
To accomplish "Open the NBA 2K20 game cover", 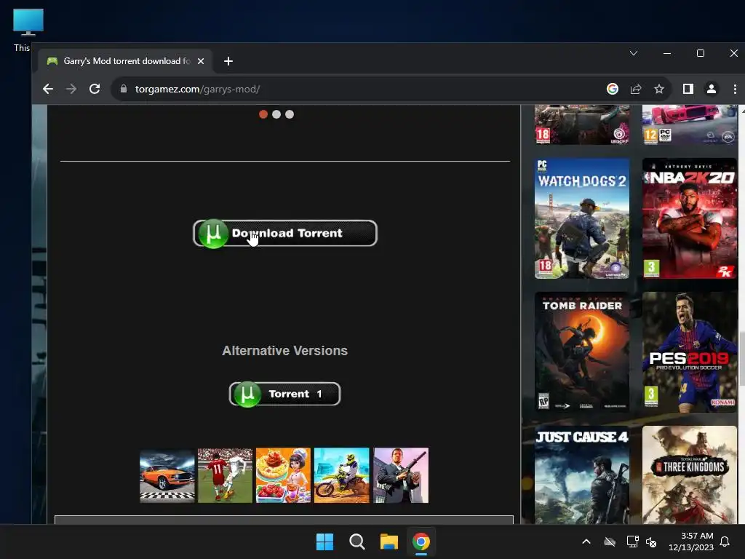I will (690, 218).
